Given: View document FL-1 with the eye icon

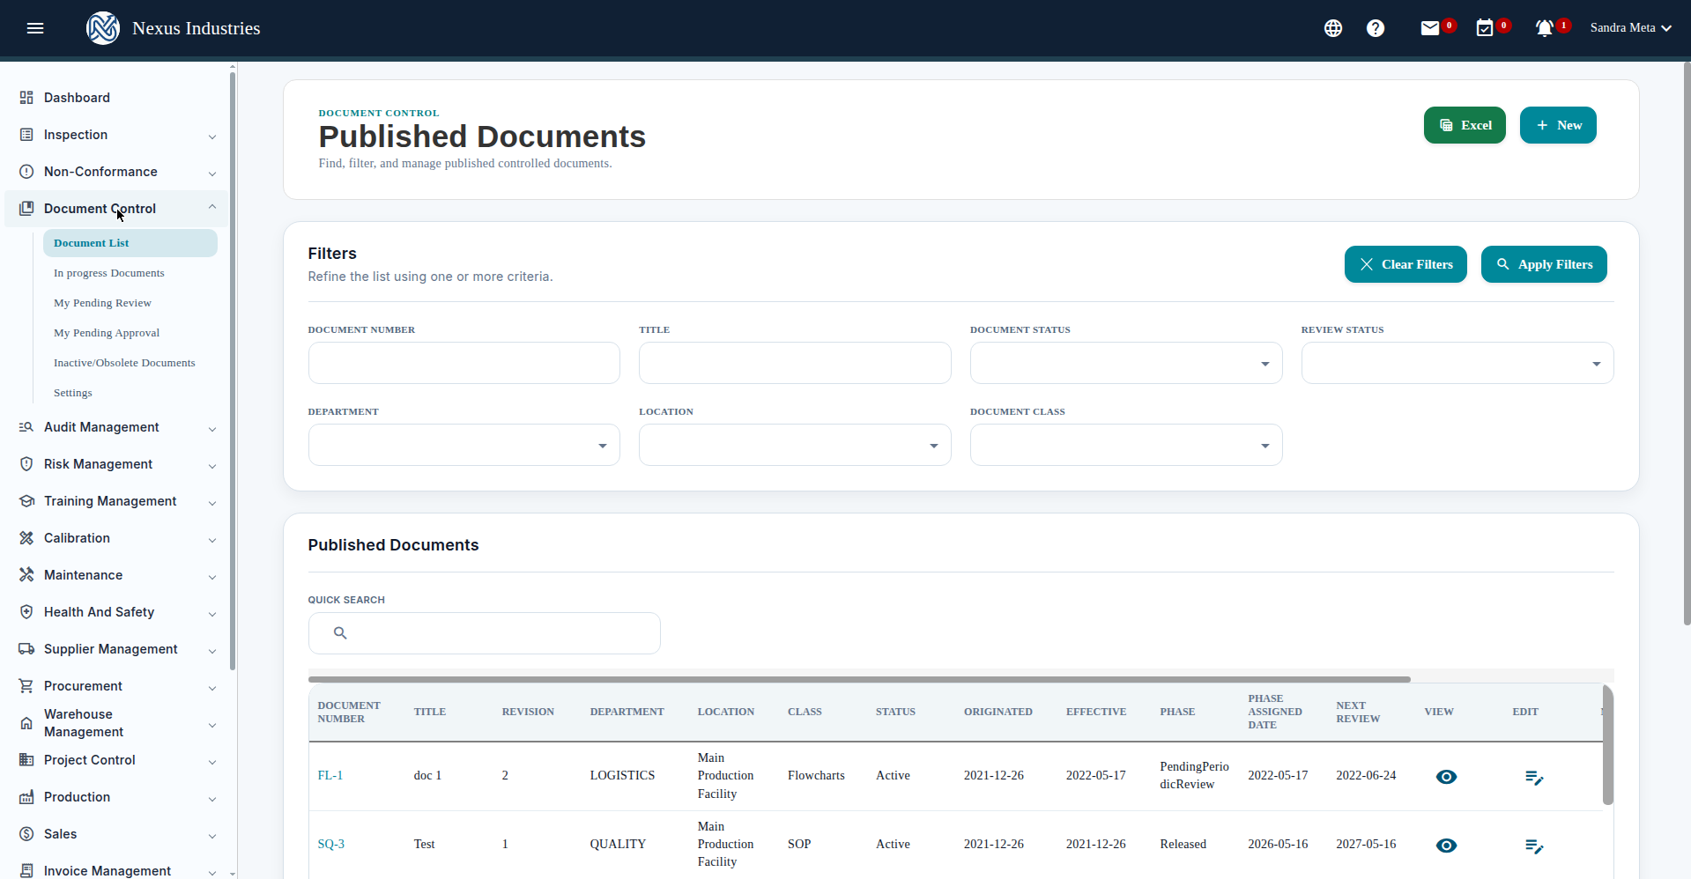Looking at the screenshot, I should click(1446, 777).
